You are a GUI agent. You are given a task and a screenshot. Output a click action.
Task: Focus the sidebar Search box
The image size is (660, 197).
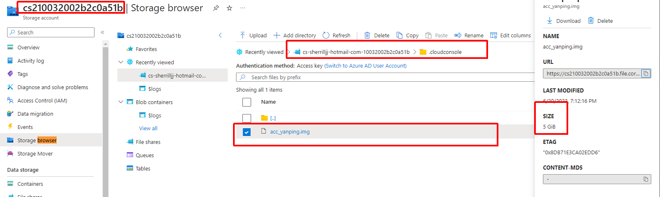coord(51,32)
